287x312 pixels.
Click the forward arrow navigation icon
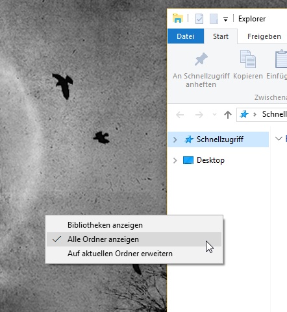199,115
